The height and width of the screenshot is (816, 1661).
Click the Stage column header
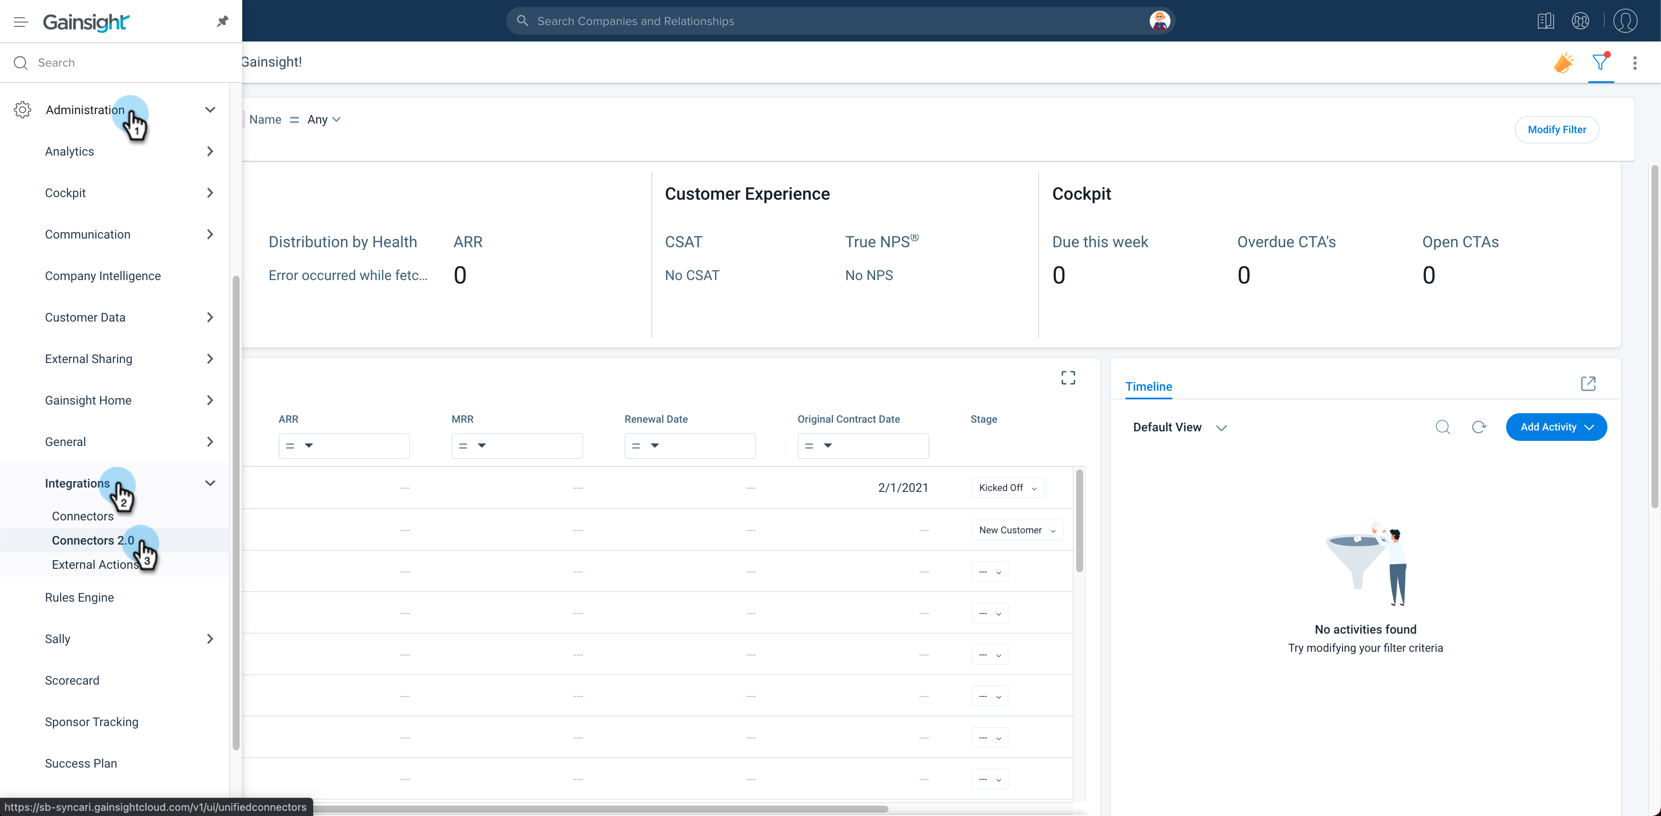click(x=983, y=419)
